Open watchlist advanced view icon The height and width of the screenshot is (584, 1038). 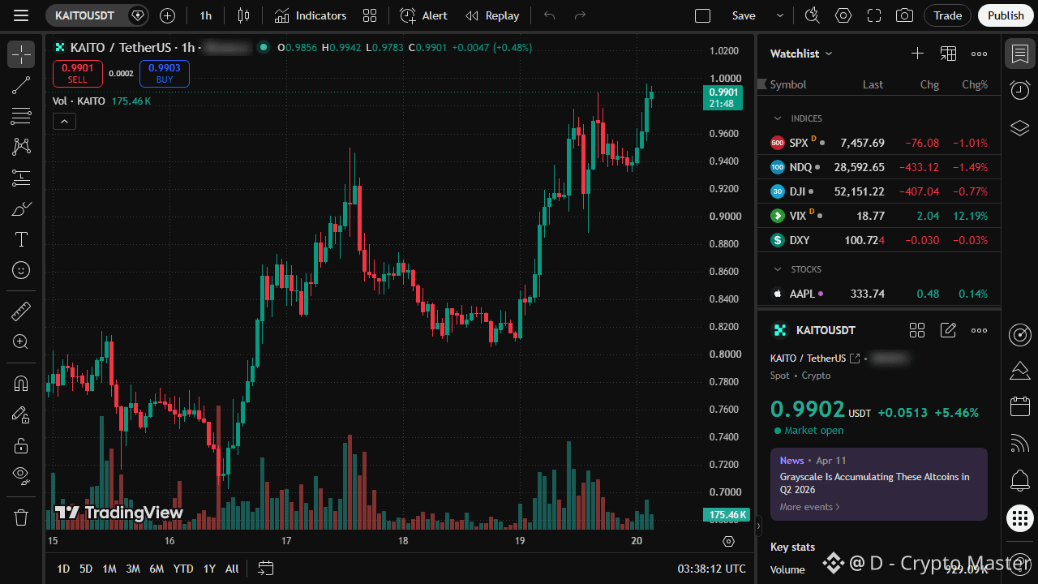tap(948, 54)
